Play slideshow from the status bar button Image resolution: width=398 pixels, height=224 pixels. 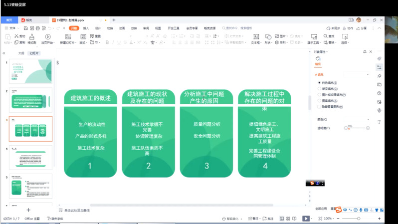[306, 219]
